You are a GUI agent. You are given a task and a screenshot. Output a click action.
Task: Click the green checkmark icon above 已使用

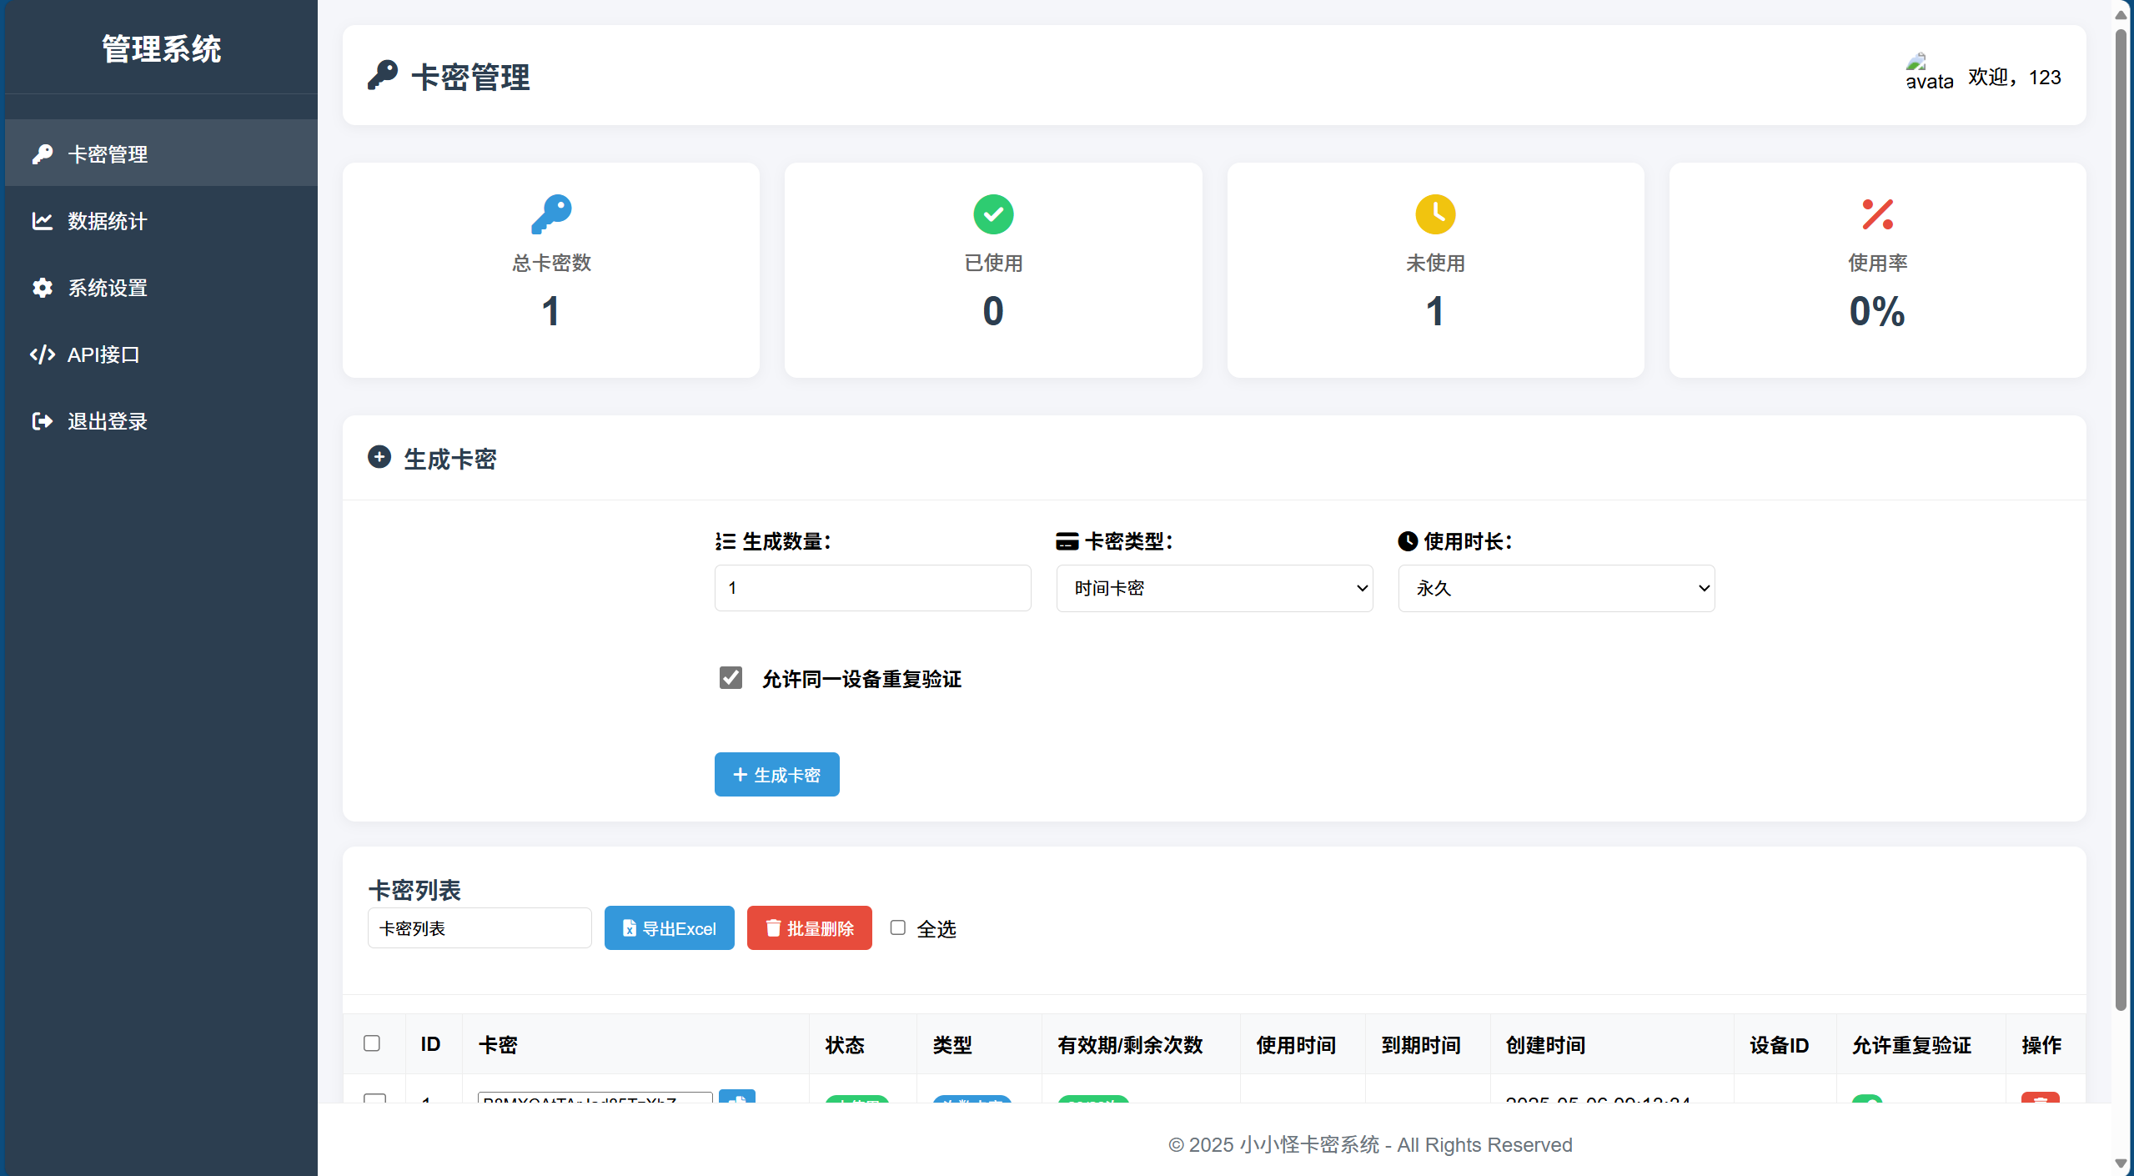coord(993,214)
